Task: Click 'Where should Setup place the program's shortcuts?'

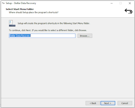Action: click(33, 12)
